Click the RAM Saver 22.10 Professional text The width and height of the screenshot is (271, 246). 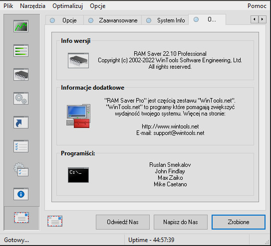click(170, 54)
